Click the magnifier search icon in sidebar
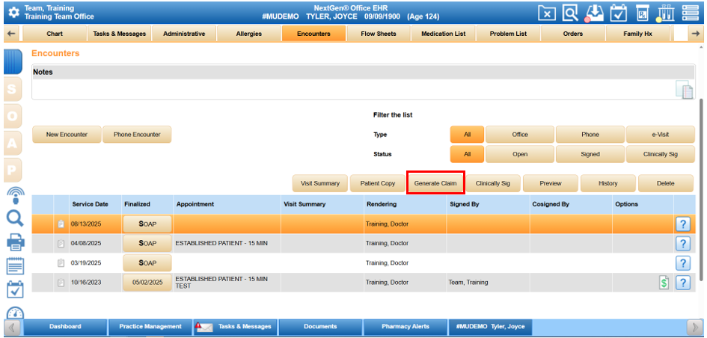Viewport: 707px width, 338px height. (x=15, y=218)
